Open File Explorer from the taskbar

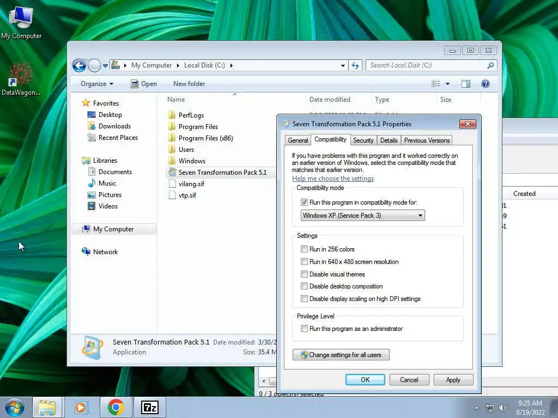tap(47, 407)
